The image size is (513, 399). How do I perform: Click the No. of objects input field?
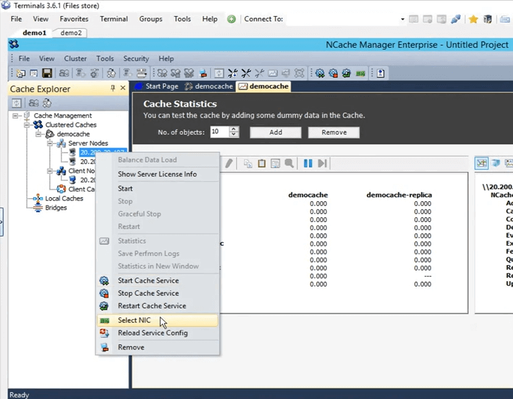(220, 132)
